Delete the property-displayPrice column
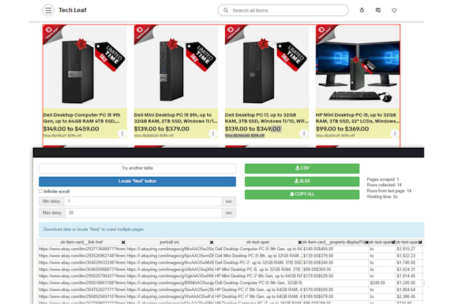Image resolution: width=453 pixels, height=304 pixels. point(366,243)
